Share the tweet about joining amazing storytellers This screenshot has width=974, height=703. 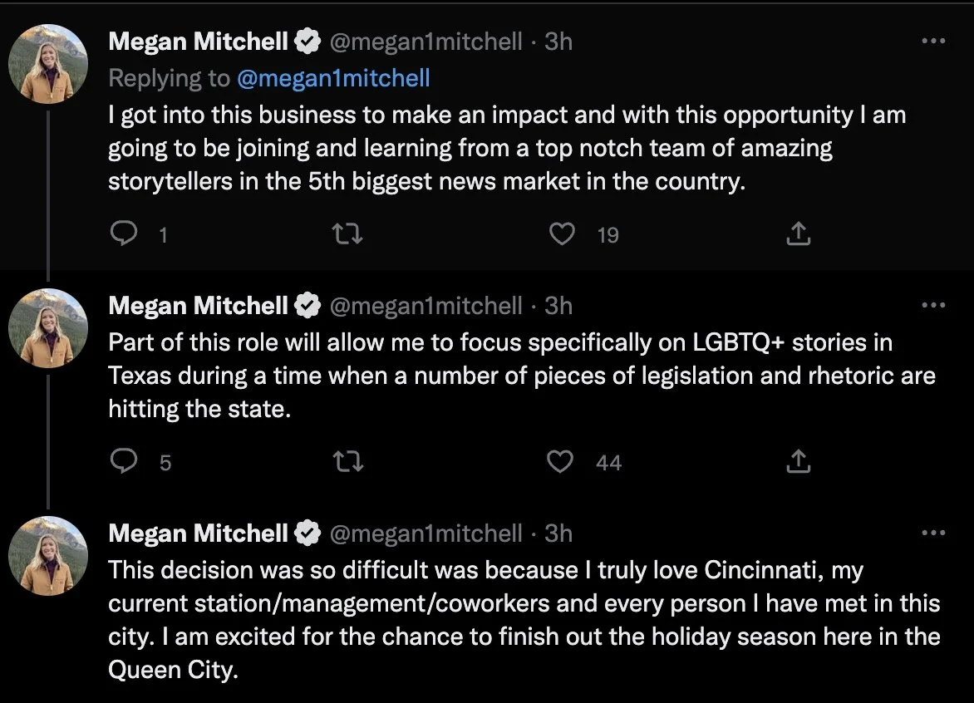point(798,235)
